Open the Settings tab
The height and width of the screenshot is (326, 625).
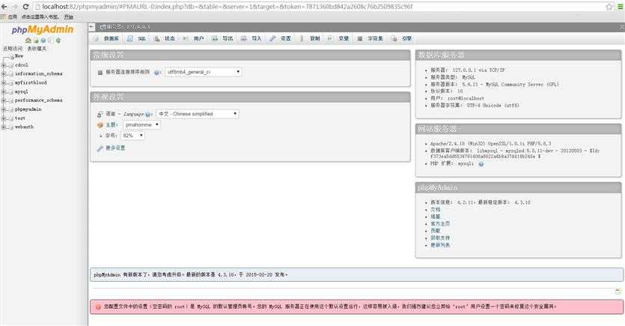tap(281, 39)
